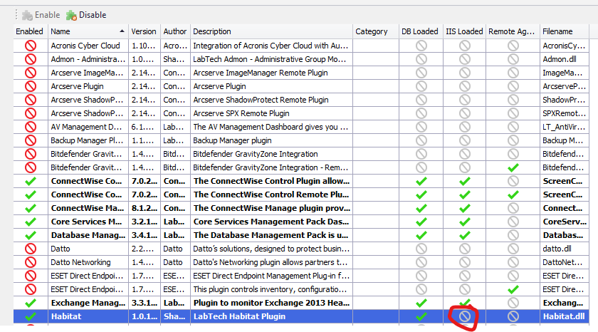
Task: Click the IIS Loaded checkmark for ConnectWise Manage
Action: tap(464, 208)
